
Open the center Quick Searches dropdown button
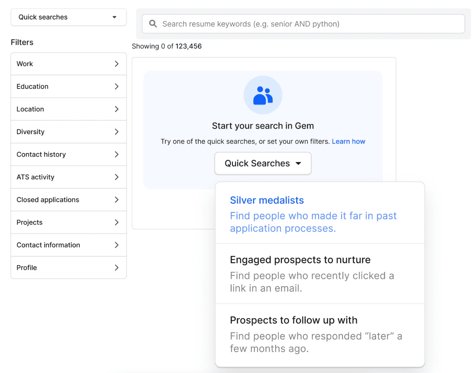(x=263, y=164)
